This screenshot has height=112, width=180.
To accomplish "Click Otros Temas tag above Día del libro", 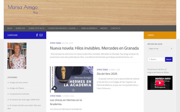I will coord(102,70).
